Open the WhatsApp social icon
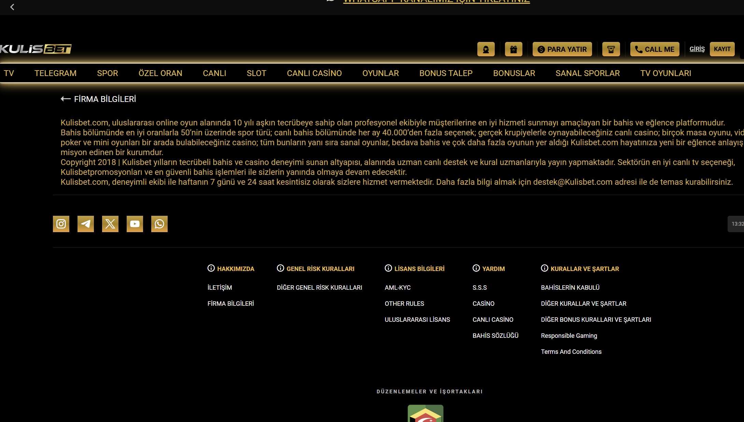Image resolution: width=744 pixels, height=422 pixels. (159, 224)
